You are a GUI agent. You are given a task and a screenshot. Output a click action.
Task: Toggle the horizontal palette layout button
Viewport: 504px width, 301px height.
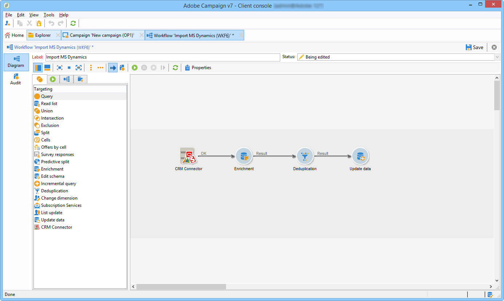(47, 68)
